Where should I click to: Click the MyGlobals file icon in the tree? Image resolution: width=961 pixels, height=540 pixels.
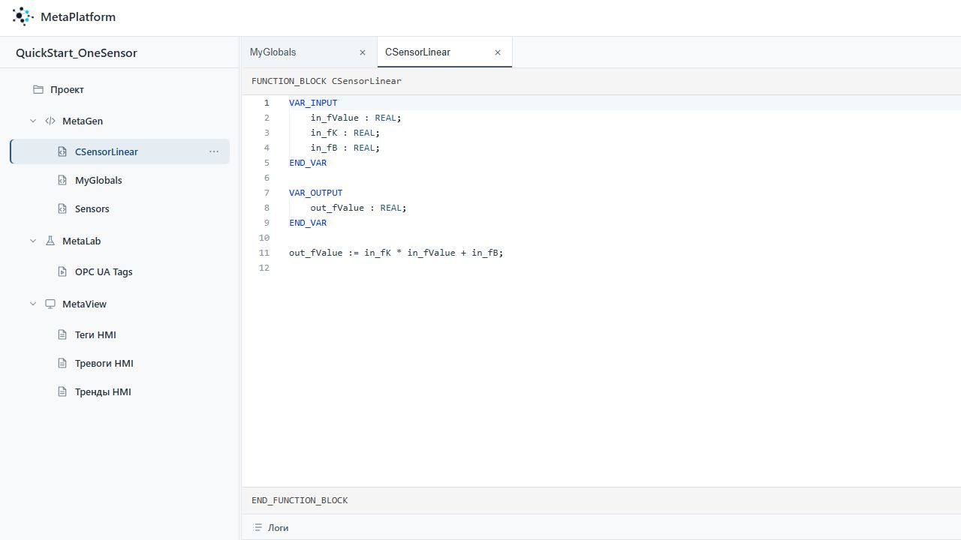pos(62,180)
